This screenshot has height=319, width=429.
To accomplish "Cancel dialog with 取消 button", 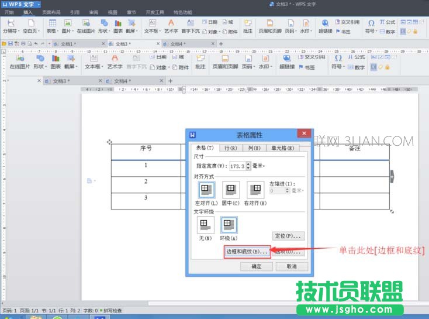I will [292, 266].
